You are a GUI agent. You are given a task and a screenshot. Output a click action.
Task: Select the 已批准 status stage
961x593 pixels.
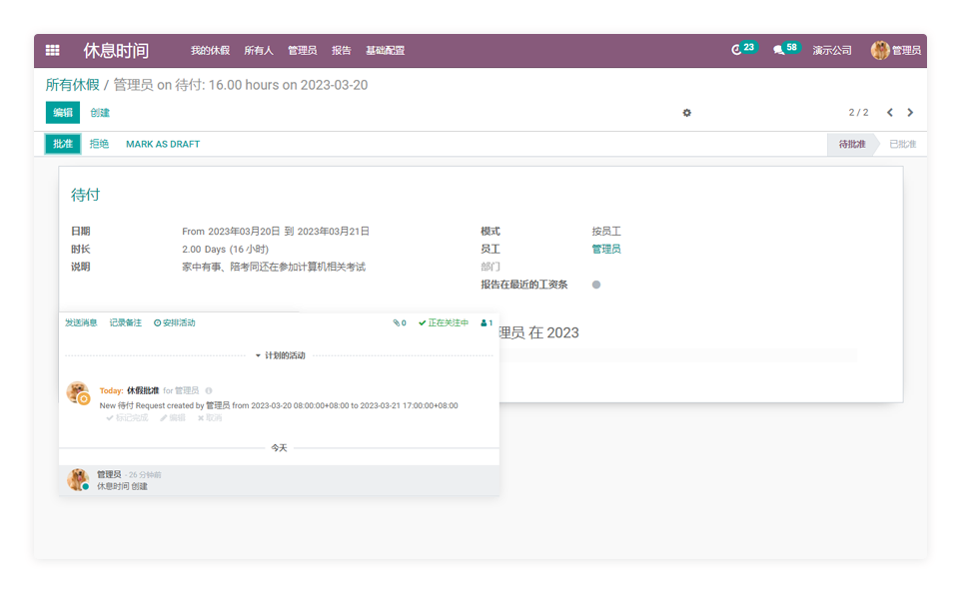point(902,144)
